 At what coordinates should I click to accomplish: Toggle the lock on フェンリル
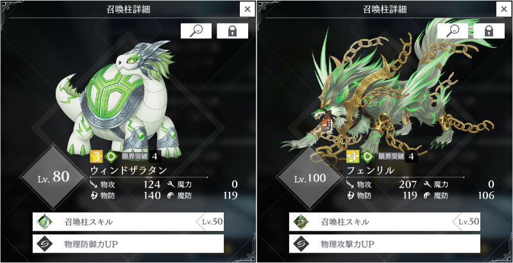pos(489,31)
